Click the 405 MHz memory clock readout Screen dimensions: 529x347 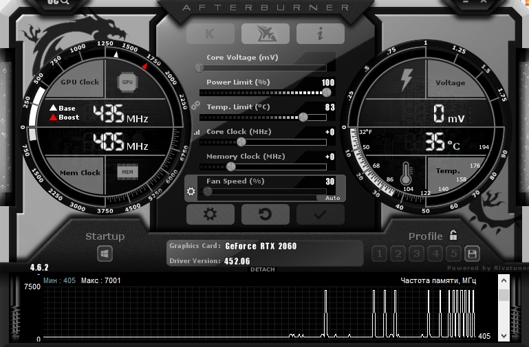point(120,142)
